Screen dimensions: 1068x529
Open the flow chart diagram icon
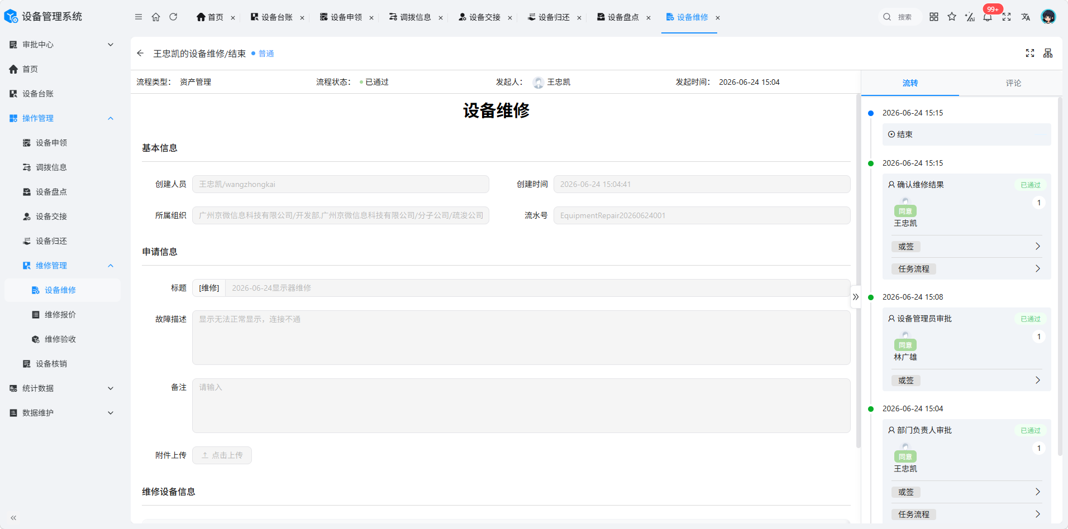coord(1048,53)
